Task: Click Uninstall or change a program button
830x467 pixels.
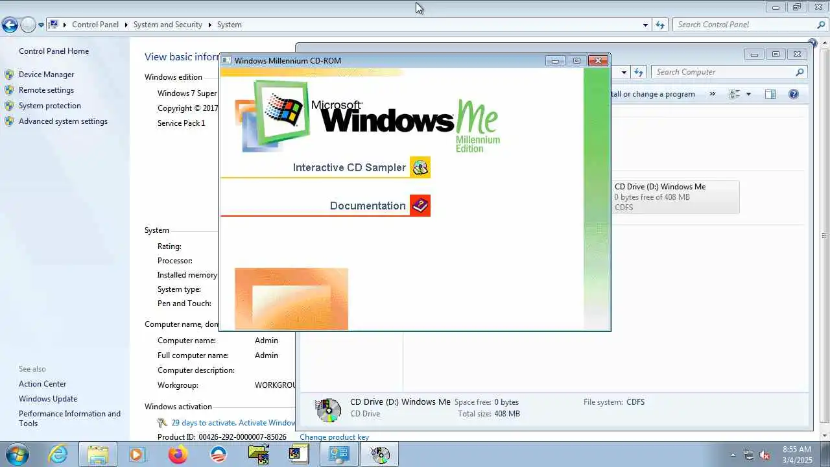Action: [653, 94]
